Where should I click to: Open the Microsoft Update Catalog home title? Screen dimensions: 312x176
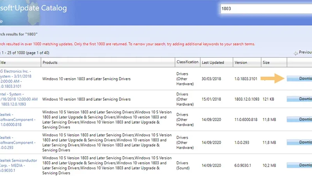click(x=34, y=8)
